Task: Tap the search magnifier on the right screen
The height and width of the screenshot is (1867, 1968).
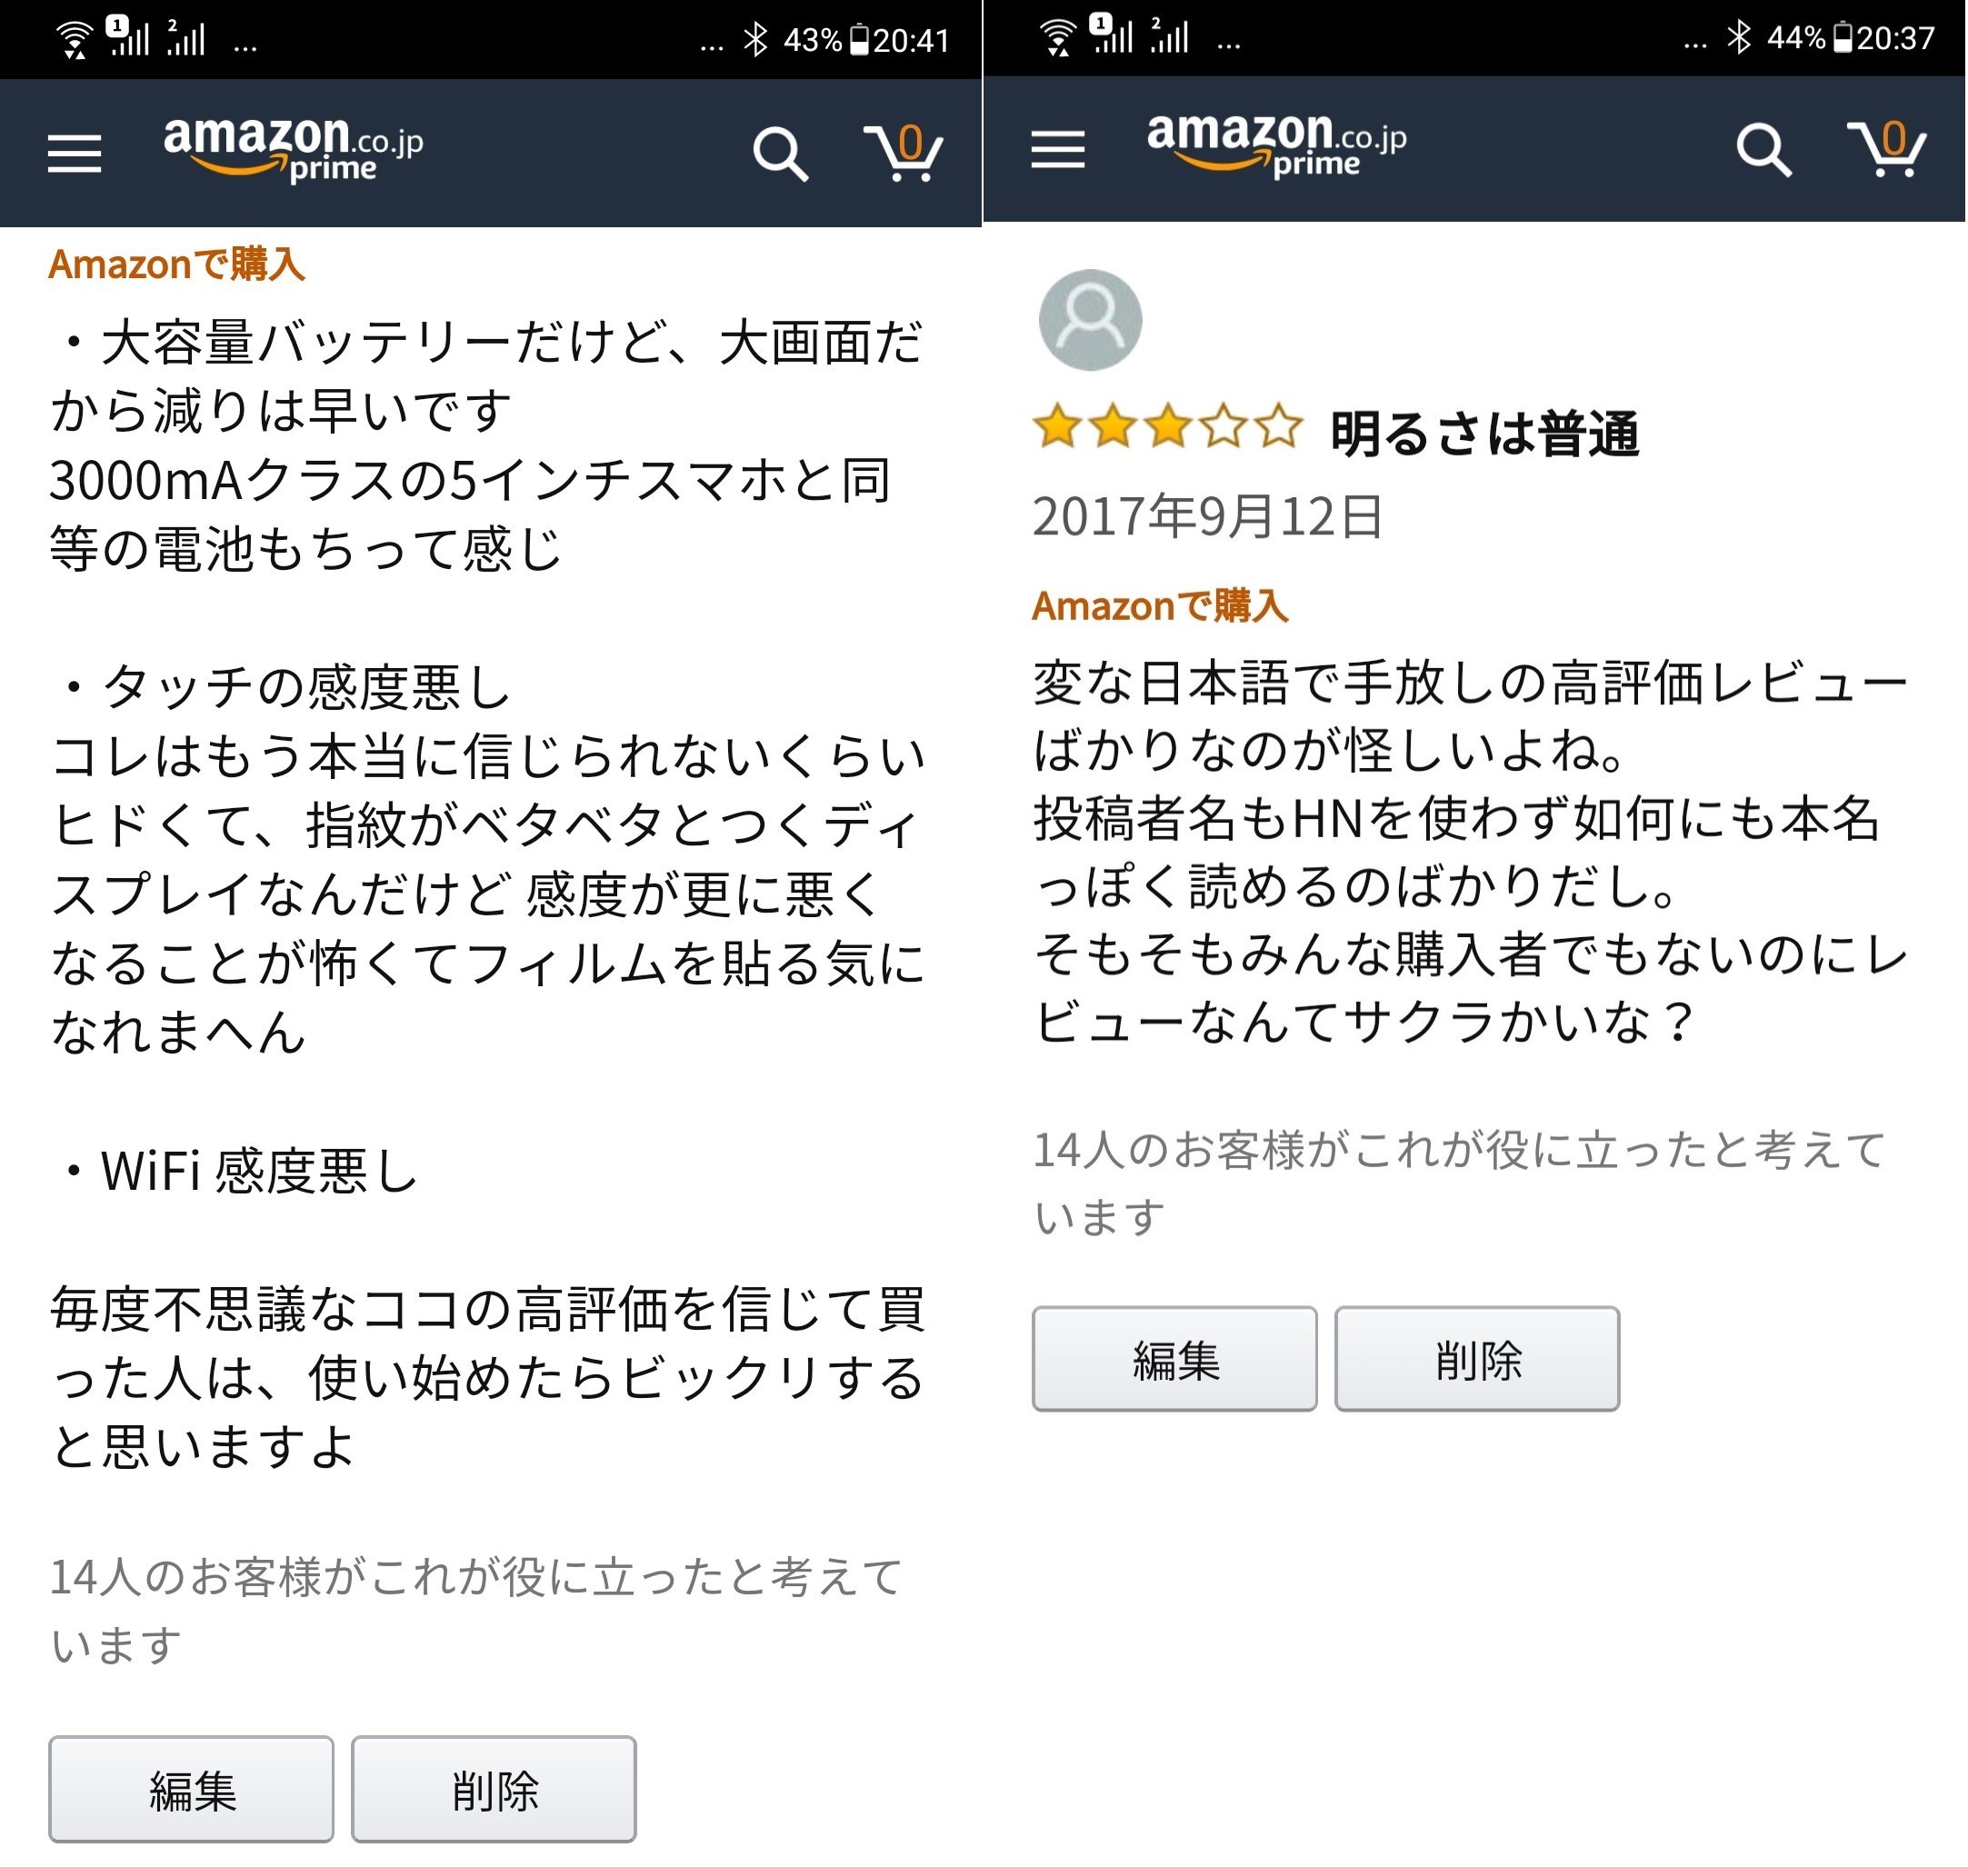Action: 1763,149
